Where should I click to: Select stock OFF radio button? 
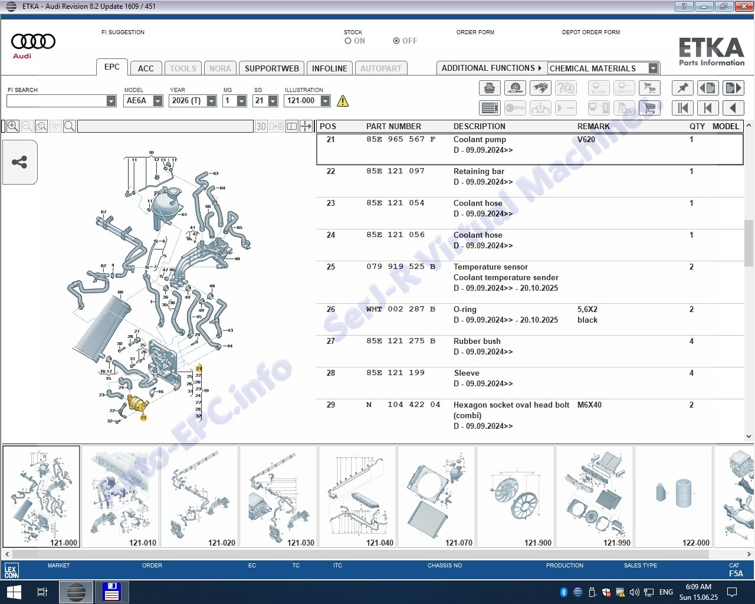396,41
